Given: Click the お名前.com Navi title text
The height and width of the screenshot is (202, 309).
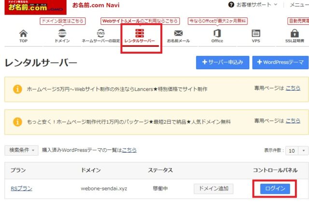Looking at the screenshot, I should [x=96, y=5].
